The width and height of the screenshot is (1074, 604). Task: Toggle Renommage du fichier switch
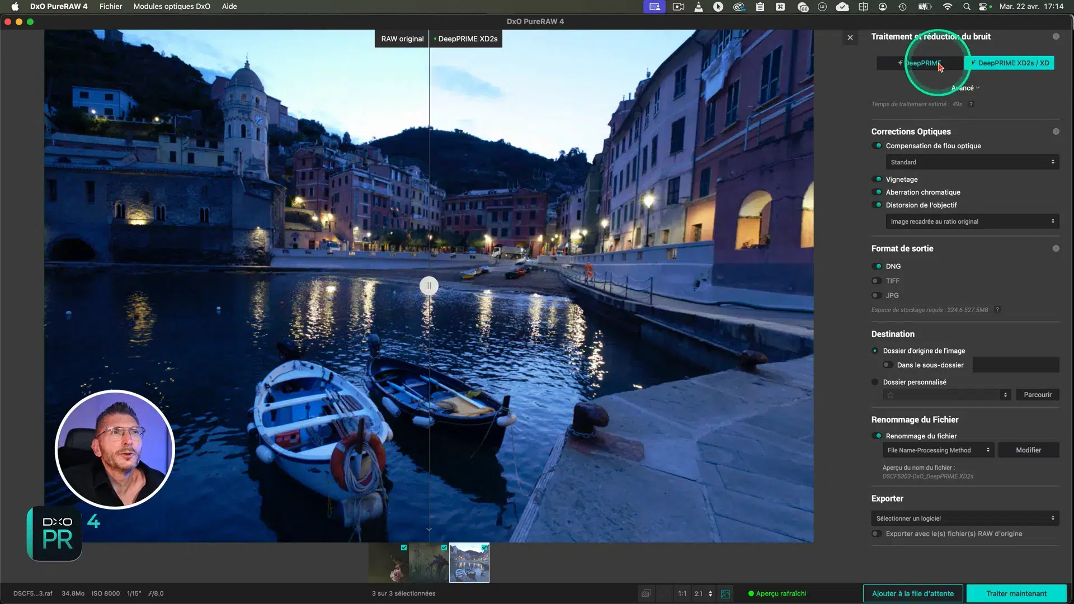(877, 436)
